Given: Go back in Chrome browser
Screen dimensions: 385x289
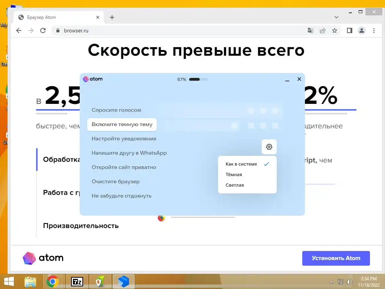Looking at the screenshot, I should point(19,30).
